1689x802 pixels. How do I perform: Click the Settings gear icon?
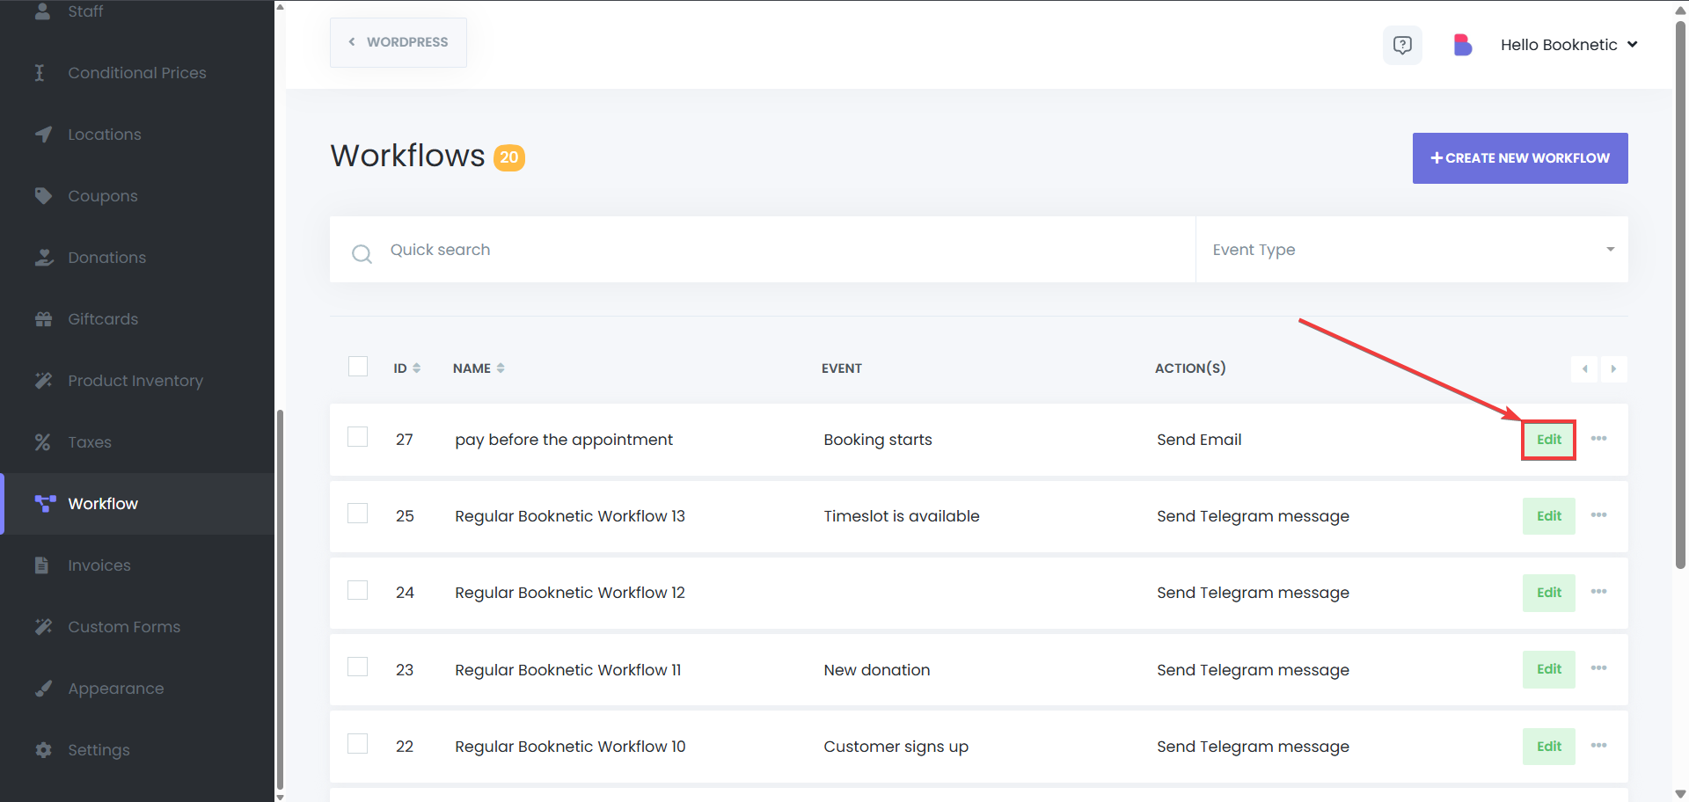point(43,750)
